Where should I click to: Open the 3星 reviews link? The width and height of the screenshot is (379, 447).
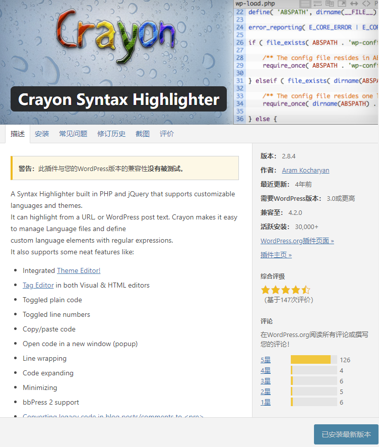coord(266,381)
